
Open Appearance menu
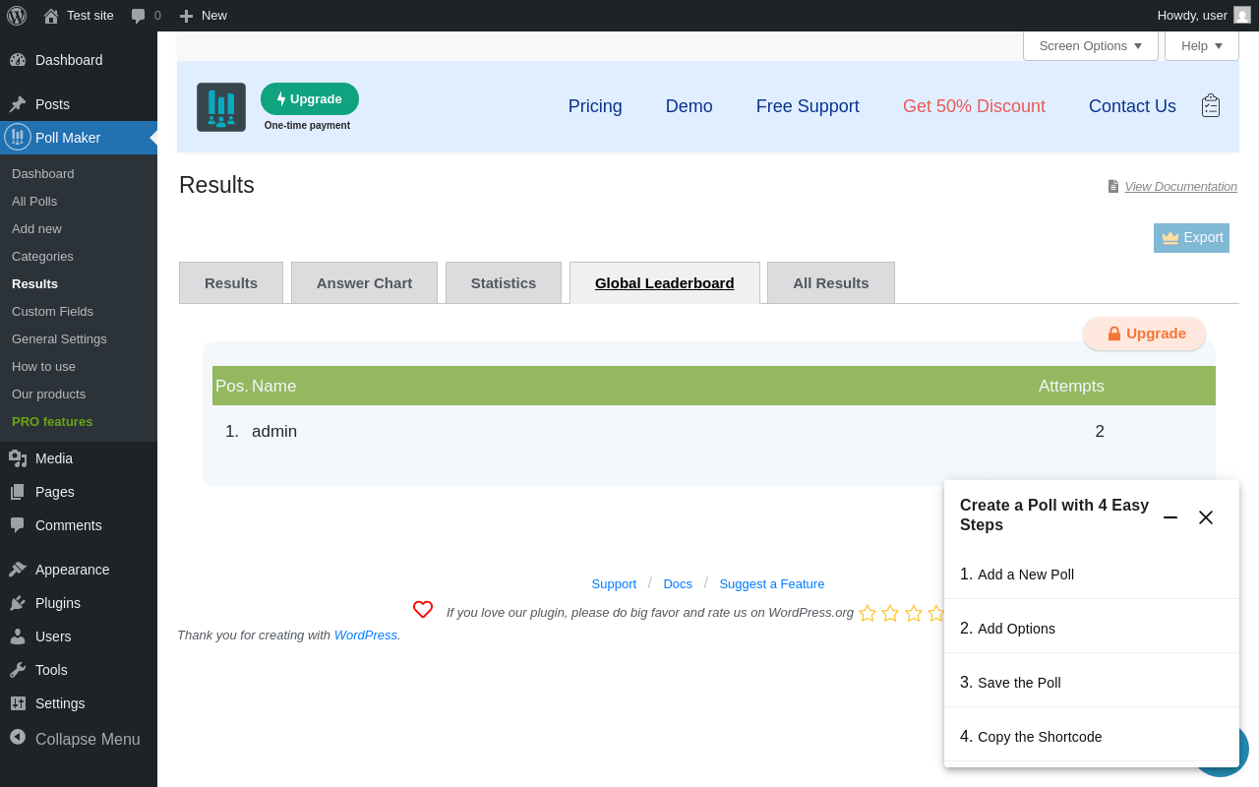(x=79, y=570)
